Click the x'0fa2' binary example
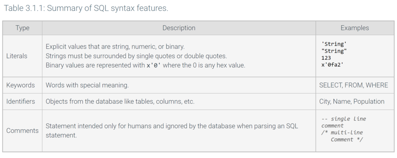Viewport: 397px width, 158px height. (x=332, y=65)
